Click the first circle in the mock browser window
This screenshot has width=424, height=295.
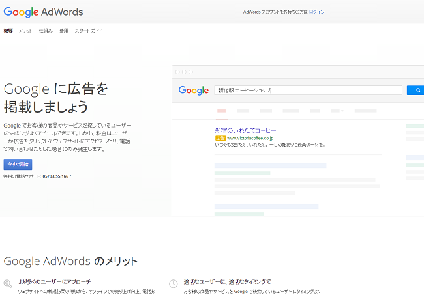click(x=177, y=72)
